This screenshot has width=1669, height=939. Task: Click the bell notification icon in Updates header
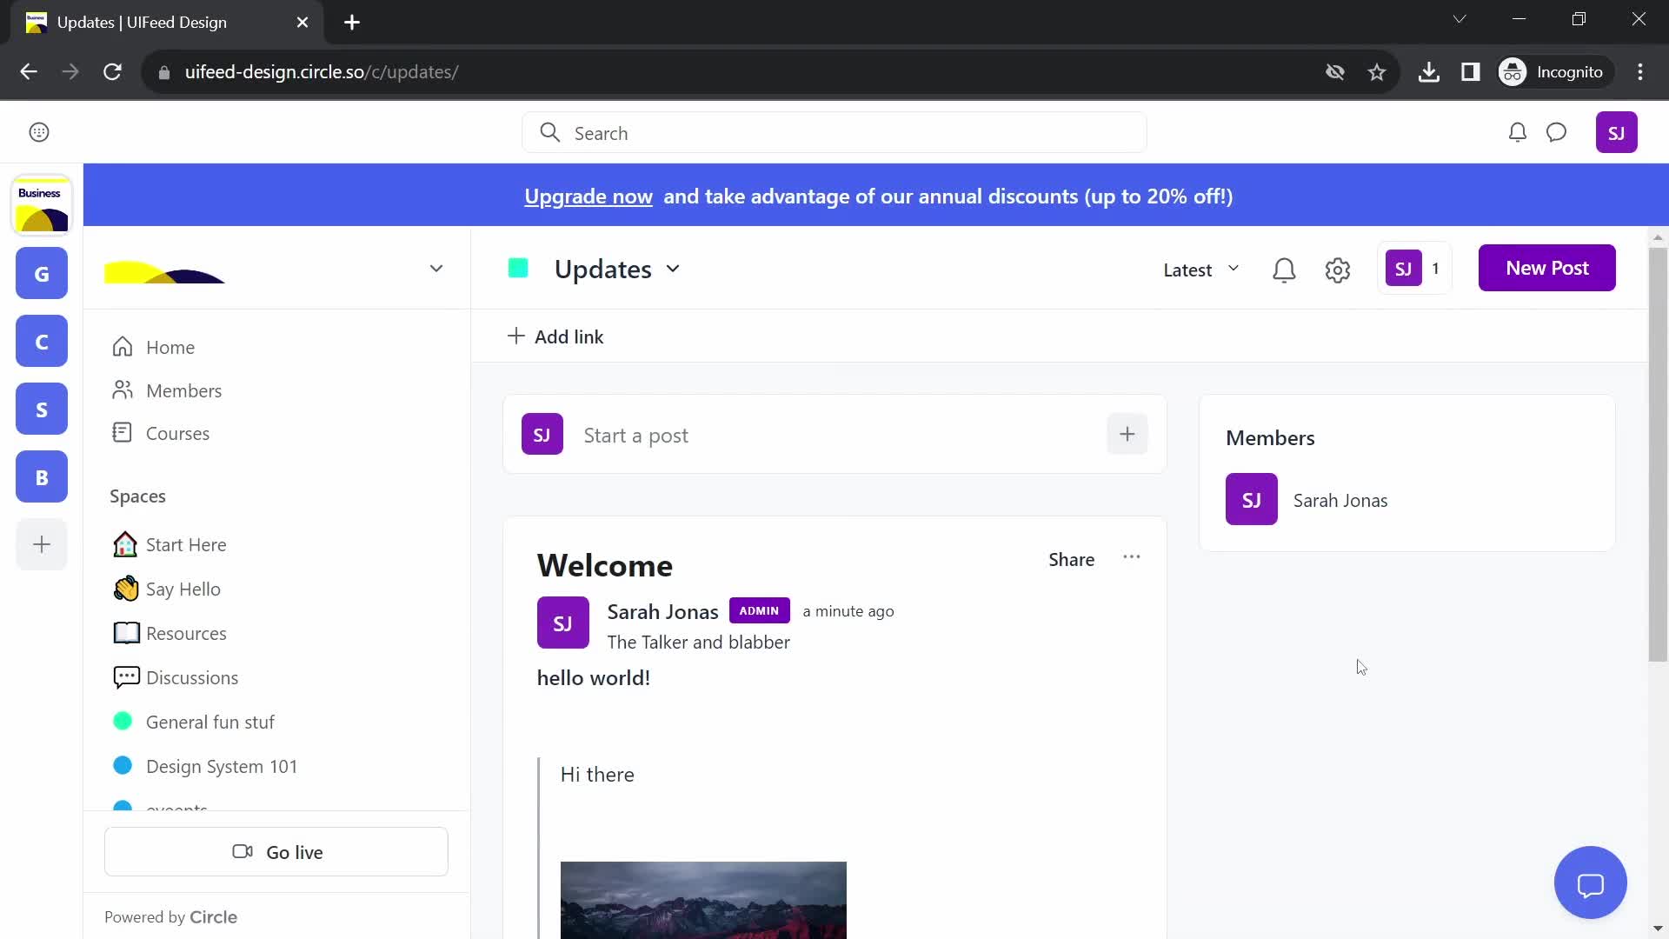[x=1284, y=269]
